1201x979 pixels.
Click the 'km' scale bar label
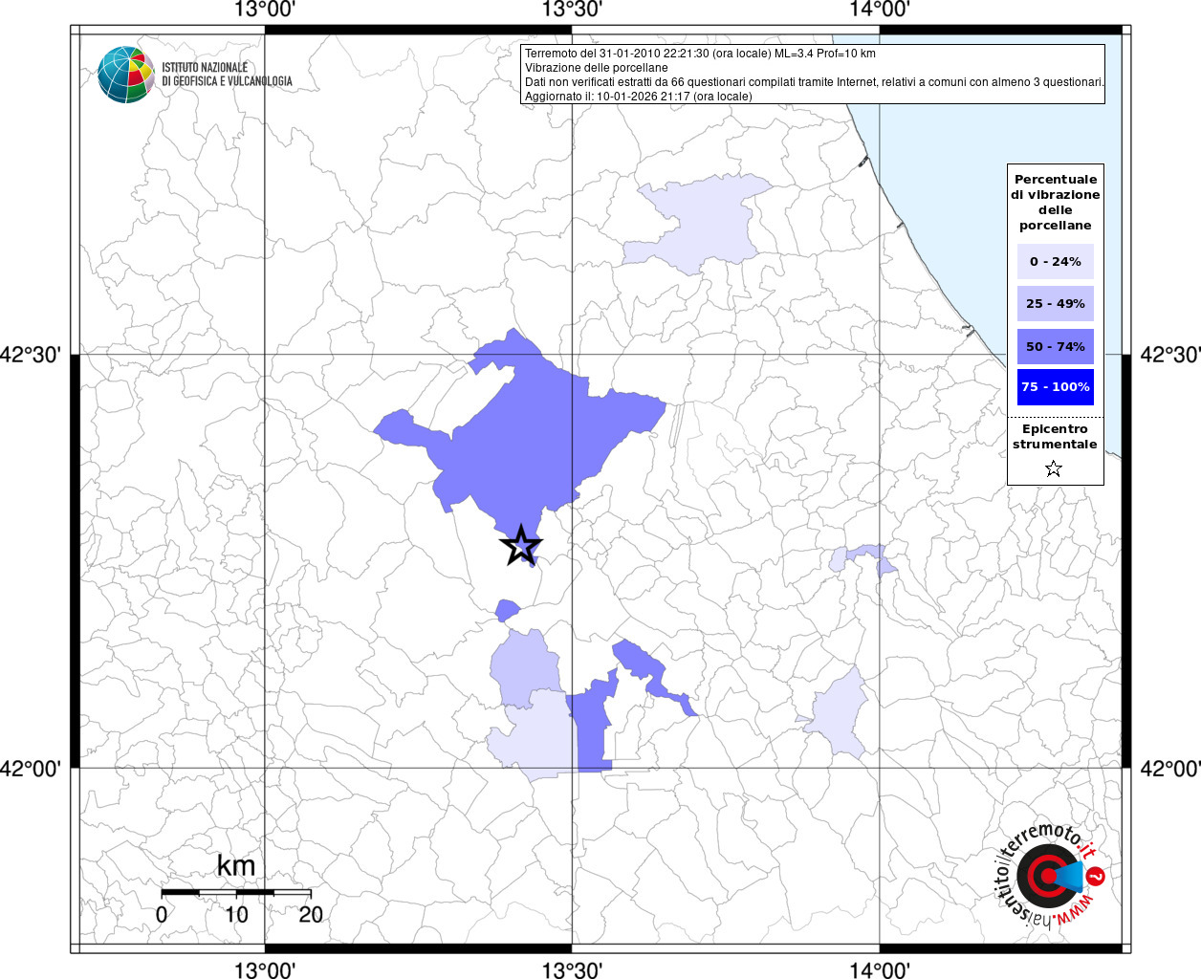pos(235,866)
